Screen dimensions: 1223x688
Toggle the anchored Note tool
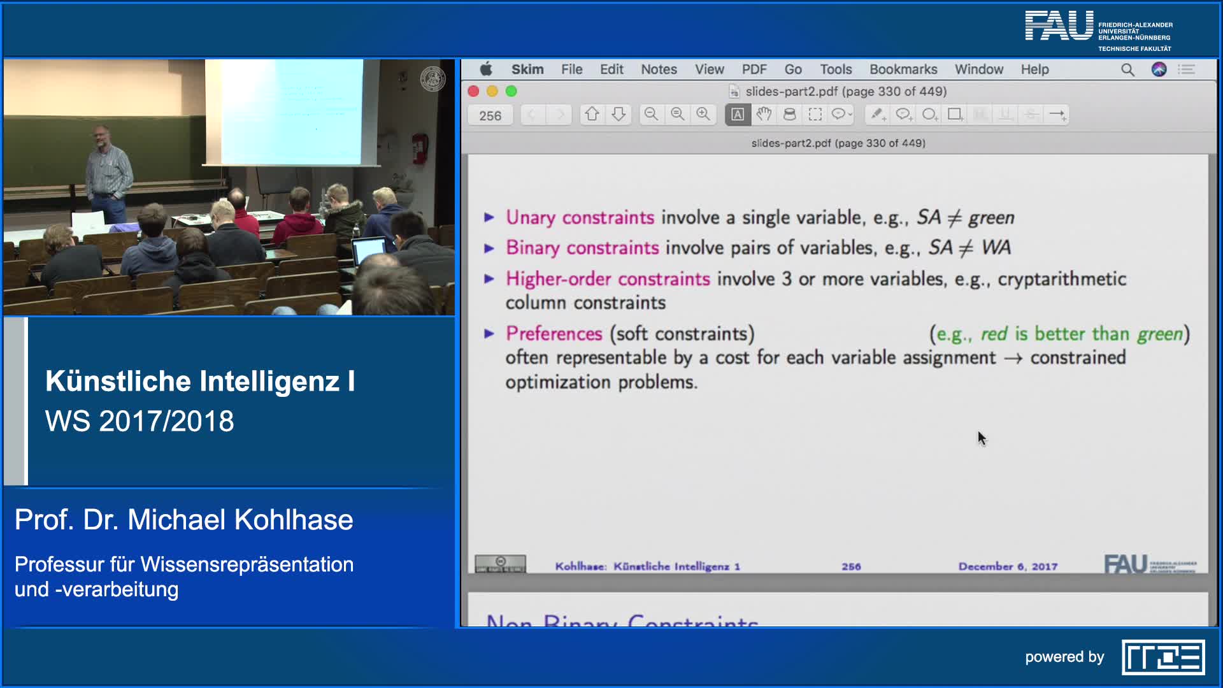905,115
